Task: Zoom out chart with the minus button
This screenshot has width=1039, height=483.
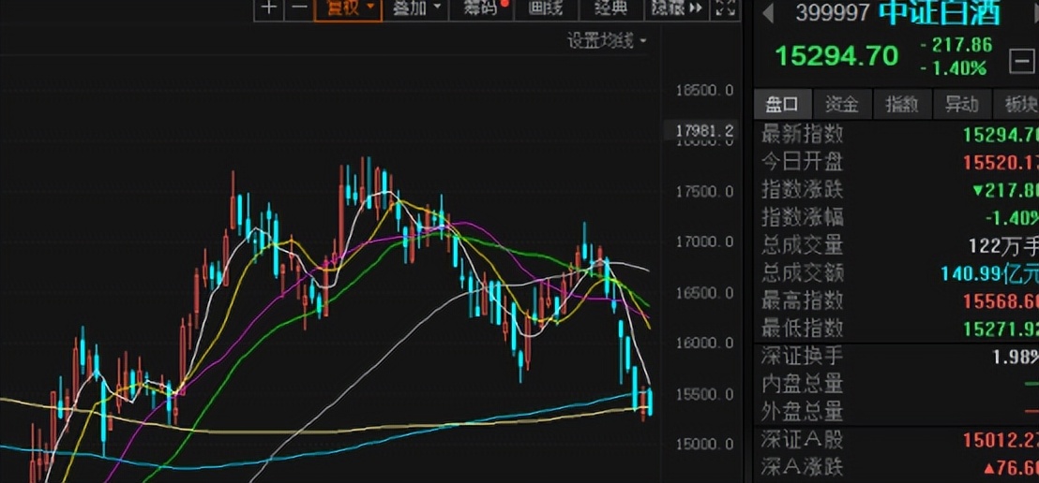Action: (299, 7)
